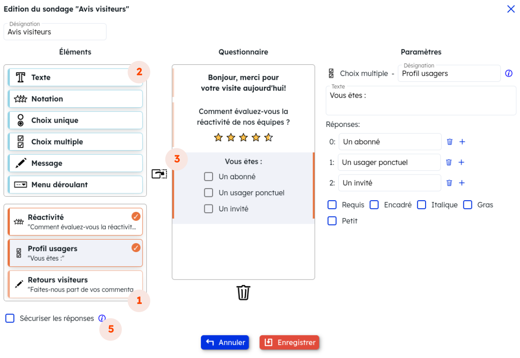520x358 pixels.
Task: Open the 'Retours visiteurs' survey item
Action: click(x=75, y=284)
